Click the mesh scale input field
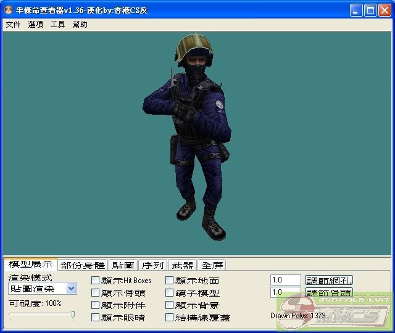The height and width of the screenshot is (333, 395). [285, 281]
